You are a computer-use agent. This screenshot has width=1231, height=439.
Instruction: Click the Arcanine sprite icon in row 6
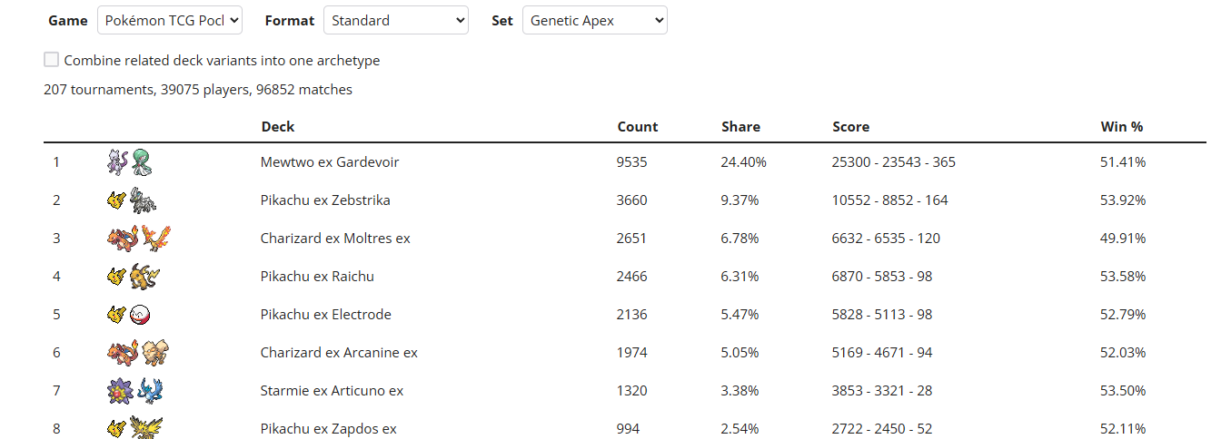(155, 353)
